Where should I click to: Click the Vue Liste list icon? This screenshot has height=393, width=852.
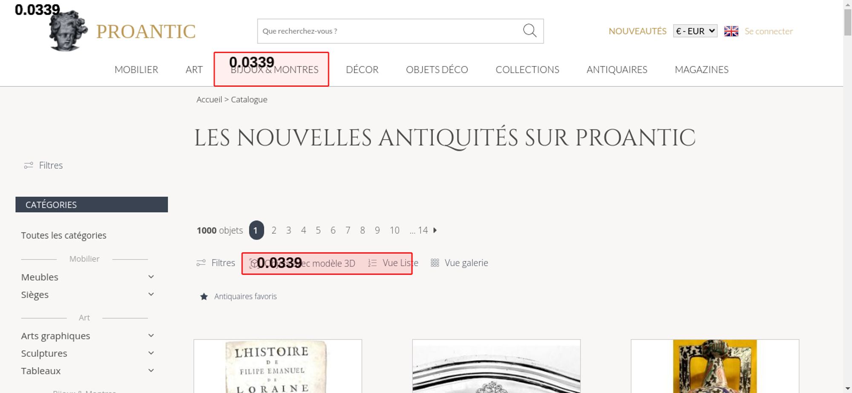372,263
